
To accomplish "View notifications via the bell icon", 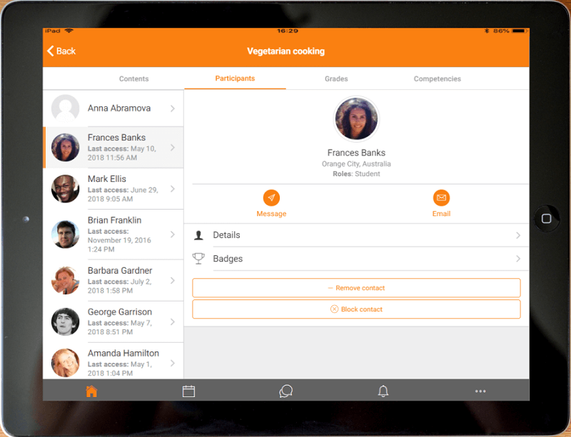I will tap(383, 391).
